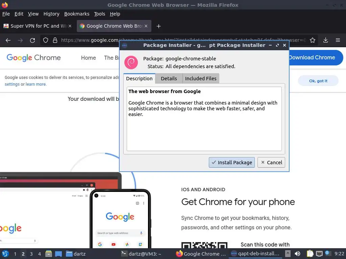Open the Included Files tab
346x259 pixels.
tap(201, 79)
